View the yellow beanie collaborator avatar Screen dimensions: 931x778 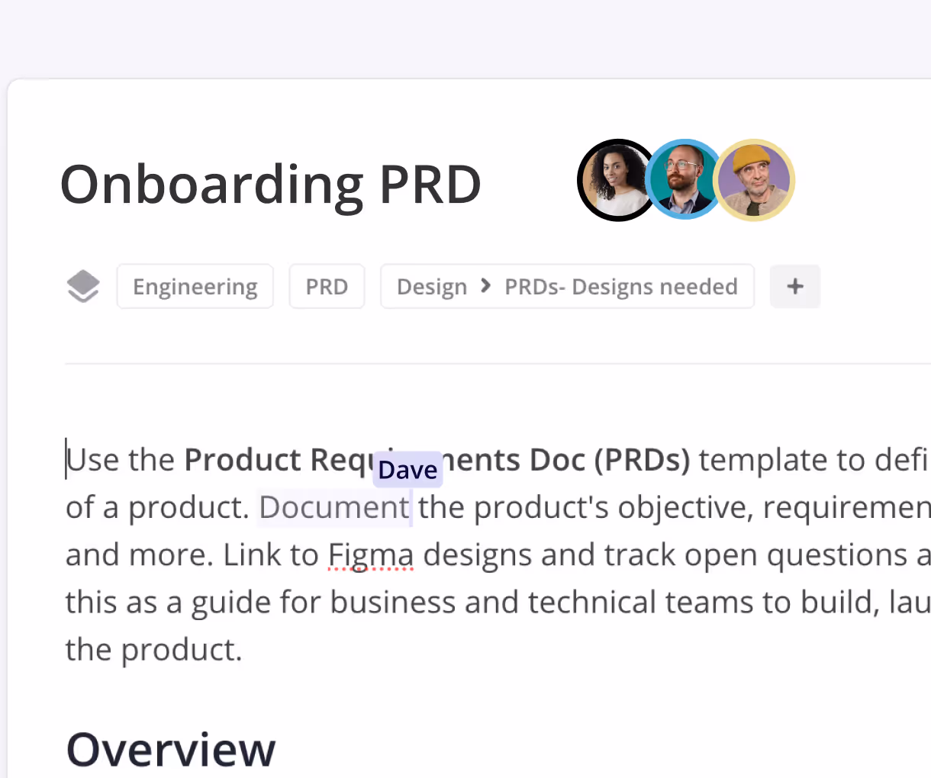(x=754, y=180)
